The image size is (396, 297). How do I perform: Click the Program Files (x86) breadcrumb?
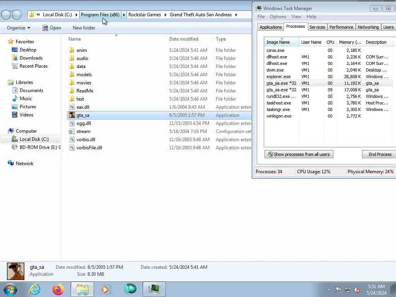pos(100,15)
